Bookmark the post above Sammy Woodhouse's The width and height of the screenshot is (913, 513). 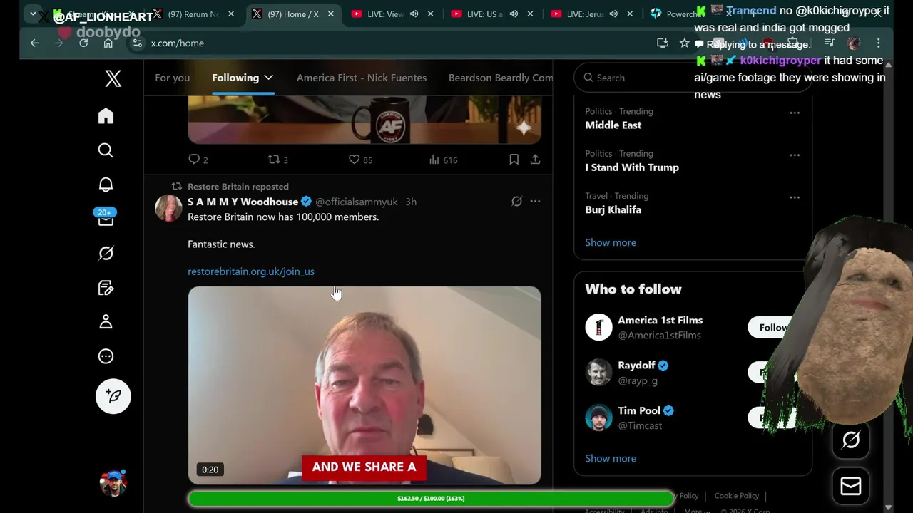coord(514,160)
